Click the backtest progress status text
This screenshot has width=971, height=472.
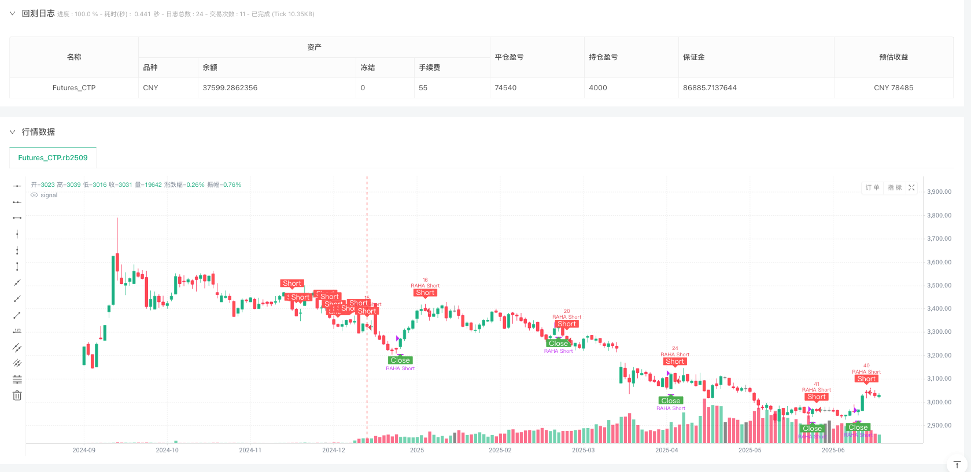pyautogui.click(x=186, y=14)
